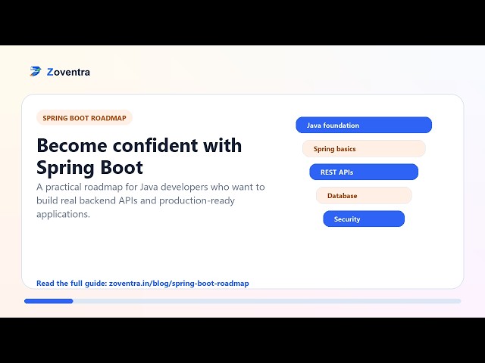
Task: Click the heading Become confident with Spring Boot
Action: pos(139,157)
